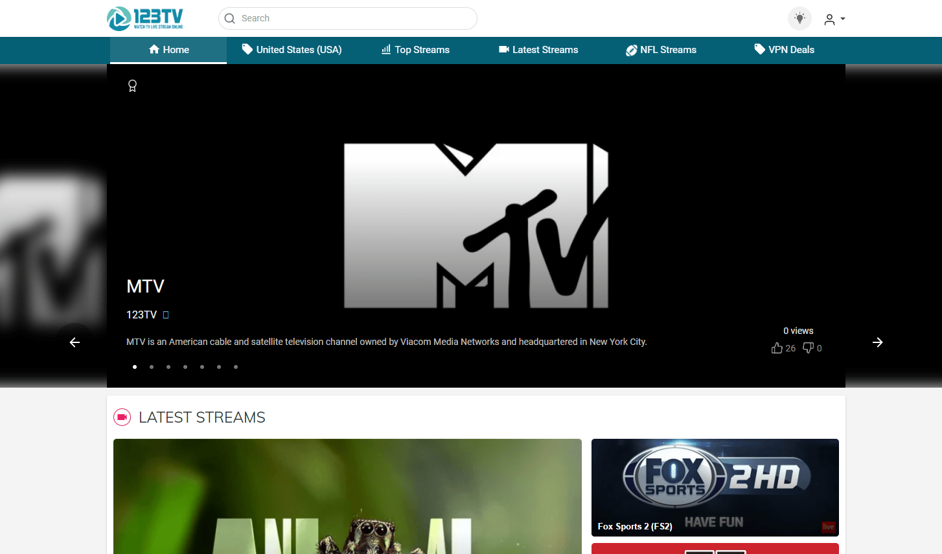
Task: Select first carousel dot
Action: click(135, 367)
